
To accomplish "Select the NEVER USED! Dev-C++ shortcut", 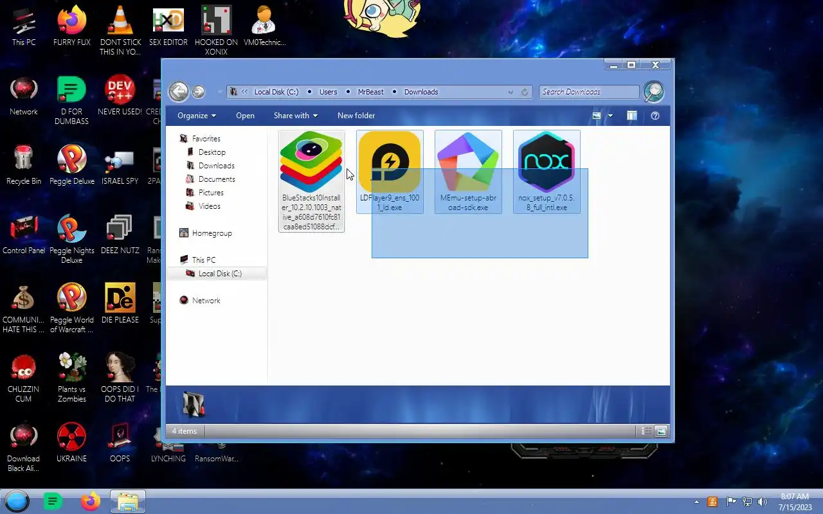I will [120, 96].
